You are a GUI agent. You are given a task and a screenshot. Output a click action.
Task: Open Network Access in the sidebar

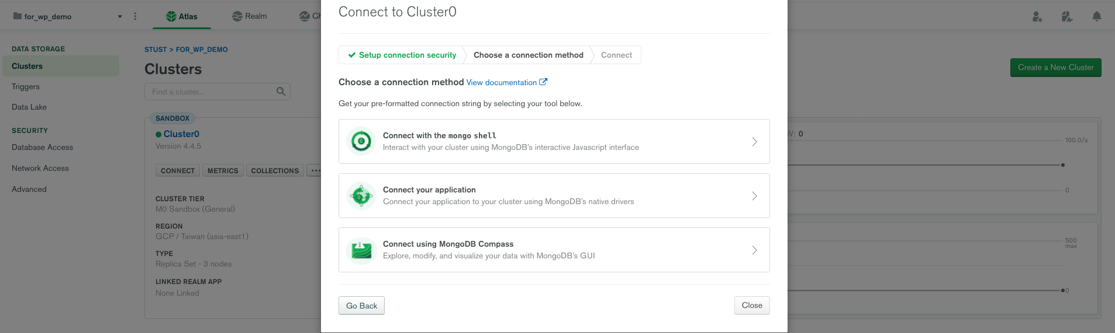tap(40, 168)
